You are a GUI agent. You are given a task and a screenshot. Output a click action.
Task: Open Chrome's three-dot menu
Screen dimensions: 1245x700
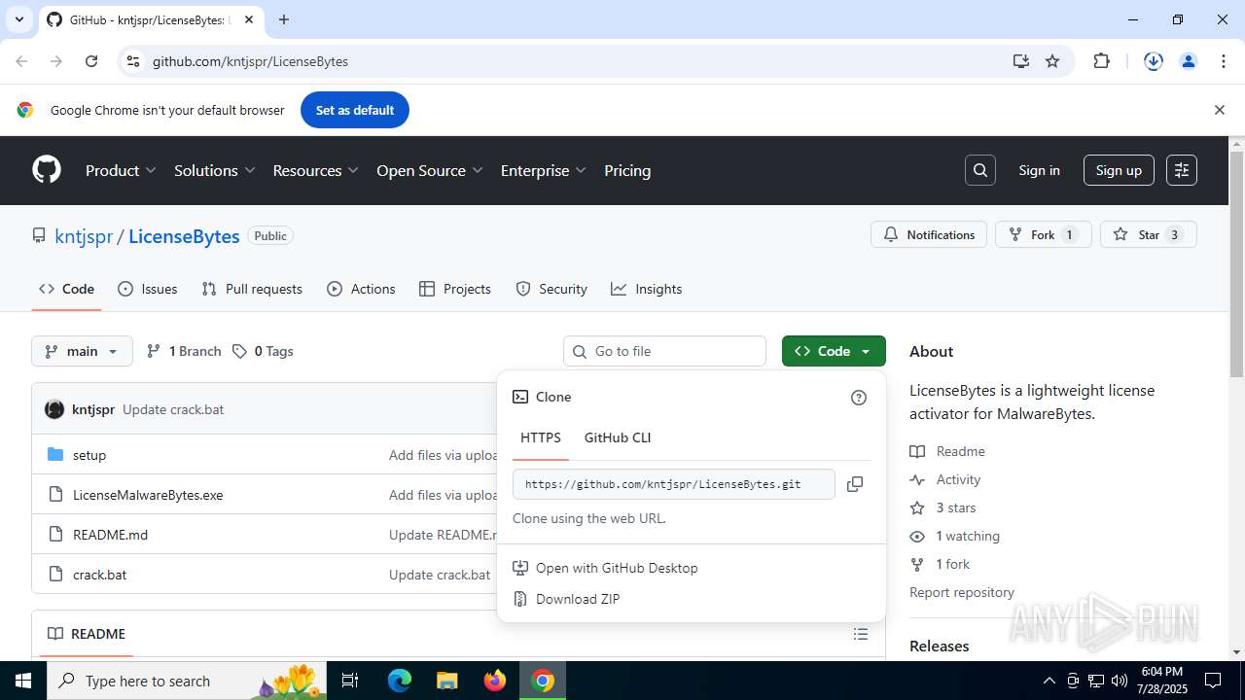coord(1224,61)
